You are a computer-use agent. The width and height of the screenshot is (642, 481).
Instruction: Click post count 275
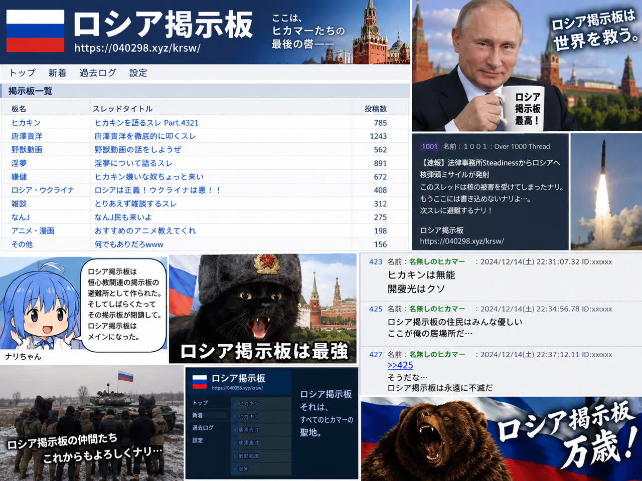[x=380, y=217]
